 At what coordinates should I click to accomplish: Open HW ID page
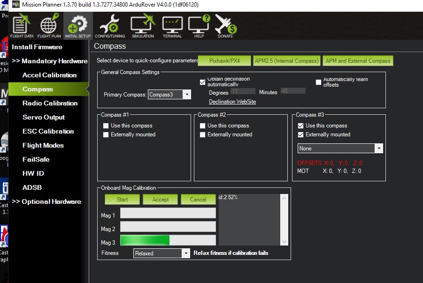pyautogui.click(x=33, y=173)
